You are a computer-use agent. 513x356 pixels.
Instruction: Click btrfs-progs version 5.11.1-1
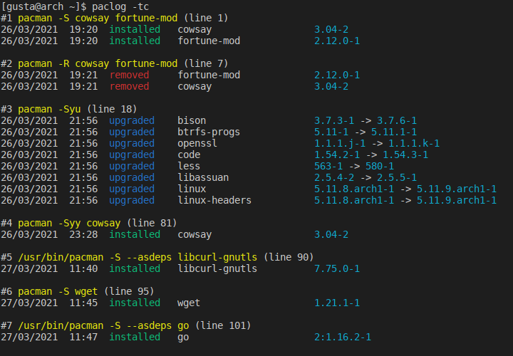coord(393,132)
